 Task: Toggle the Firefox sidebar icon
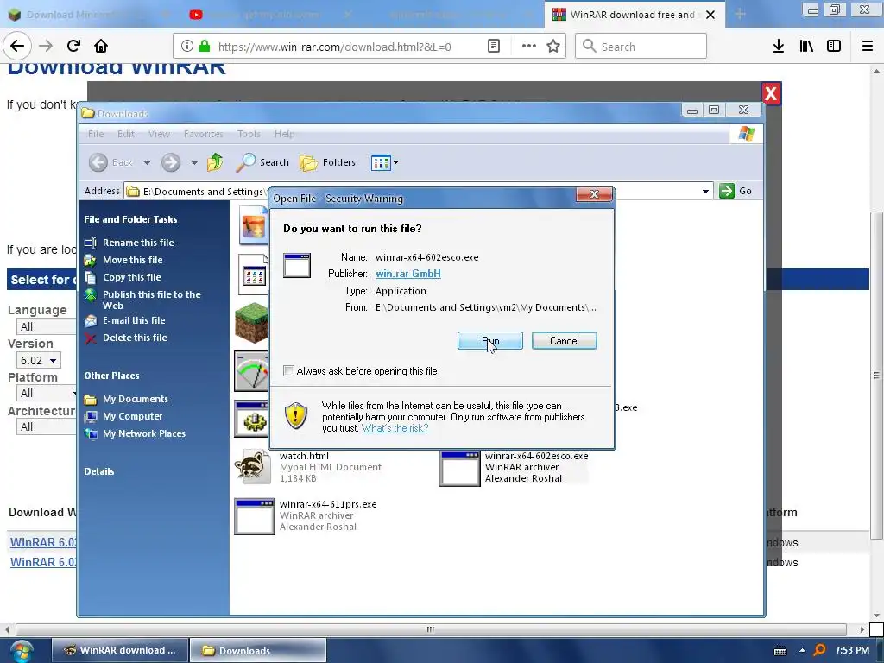[x=834, y=47]
